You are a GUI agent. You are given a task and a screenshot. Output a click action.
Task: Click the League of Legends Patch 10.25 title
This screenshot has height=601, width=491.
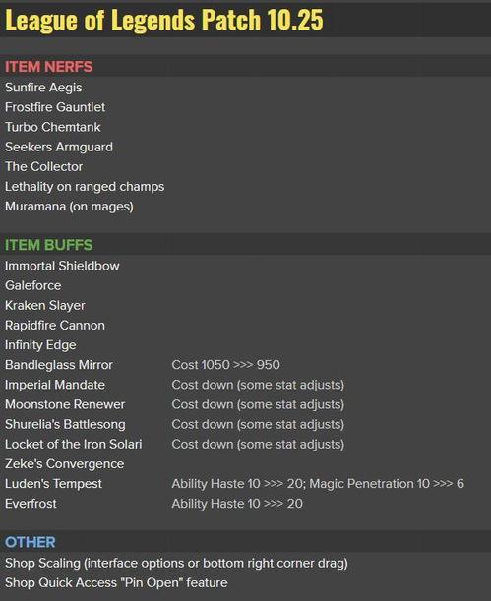[164, 20]
